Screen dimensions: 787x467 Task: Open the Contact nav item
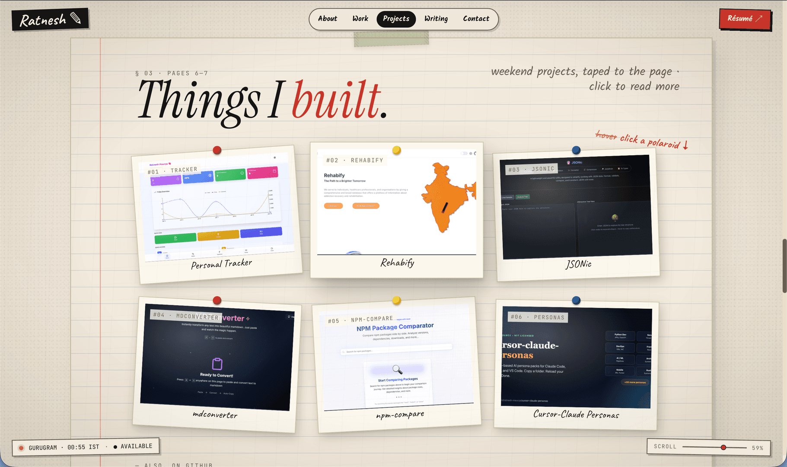click(476, 19)
